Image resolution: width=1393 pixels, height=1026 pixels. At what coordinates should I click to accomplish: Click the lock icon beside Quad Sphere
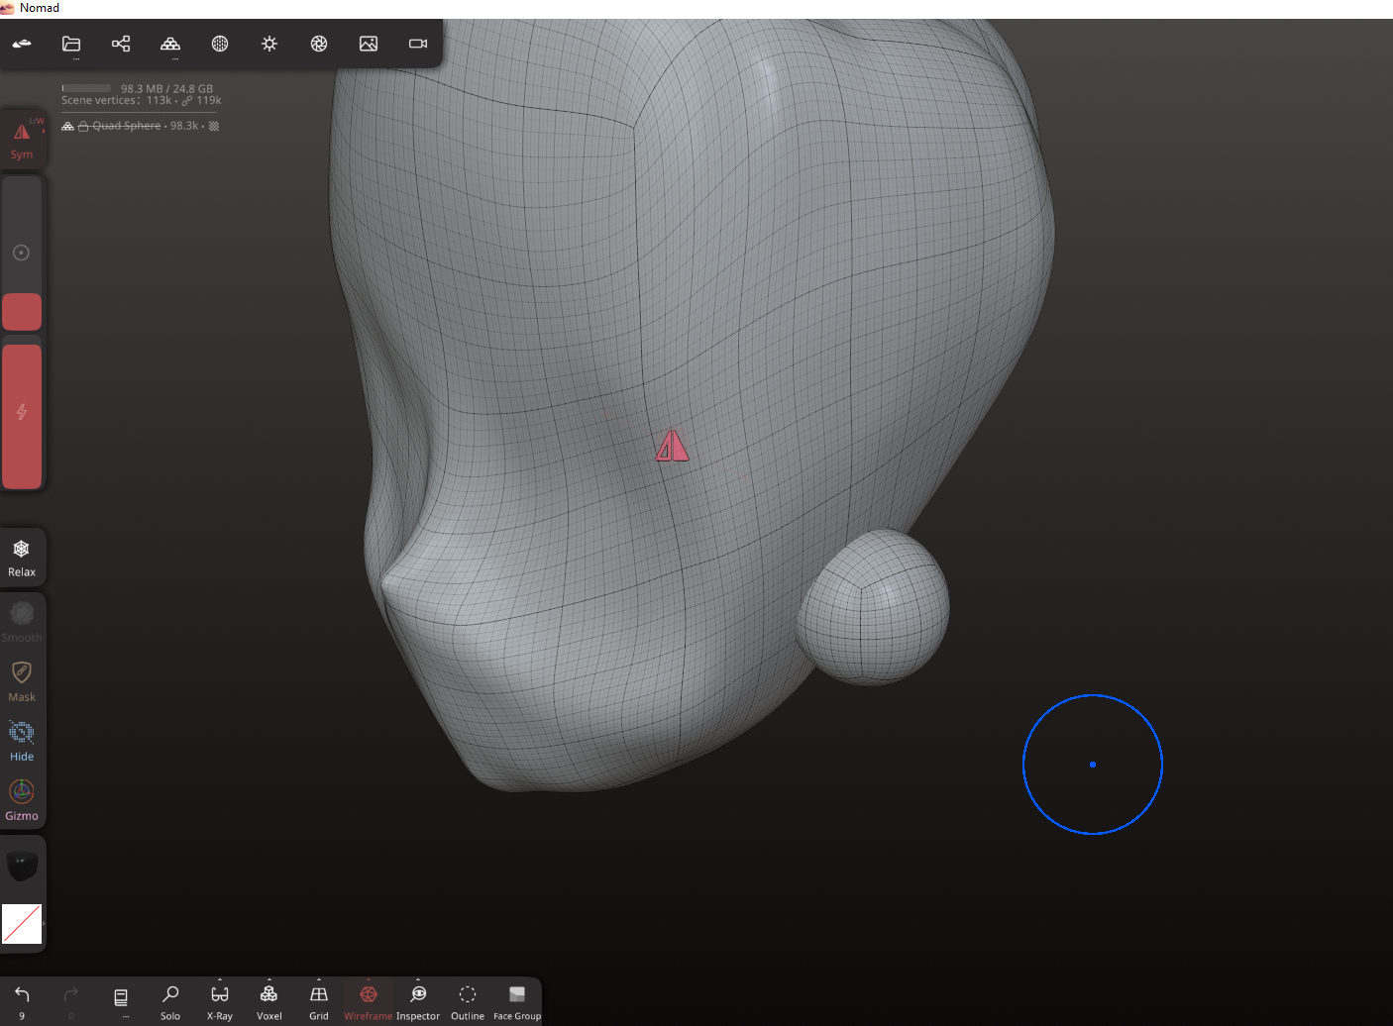point(84,126)
